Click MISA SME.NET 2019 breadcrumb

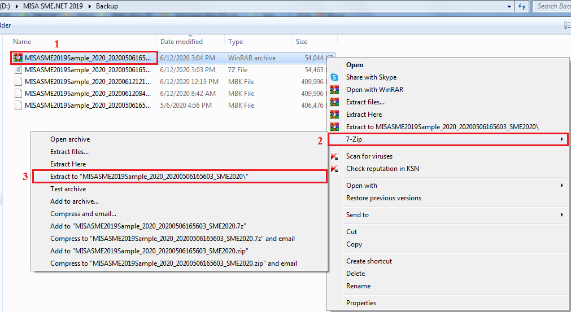(53, 6)
